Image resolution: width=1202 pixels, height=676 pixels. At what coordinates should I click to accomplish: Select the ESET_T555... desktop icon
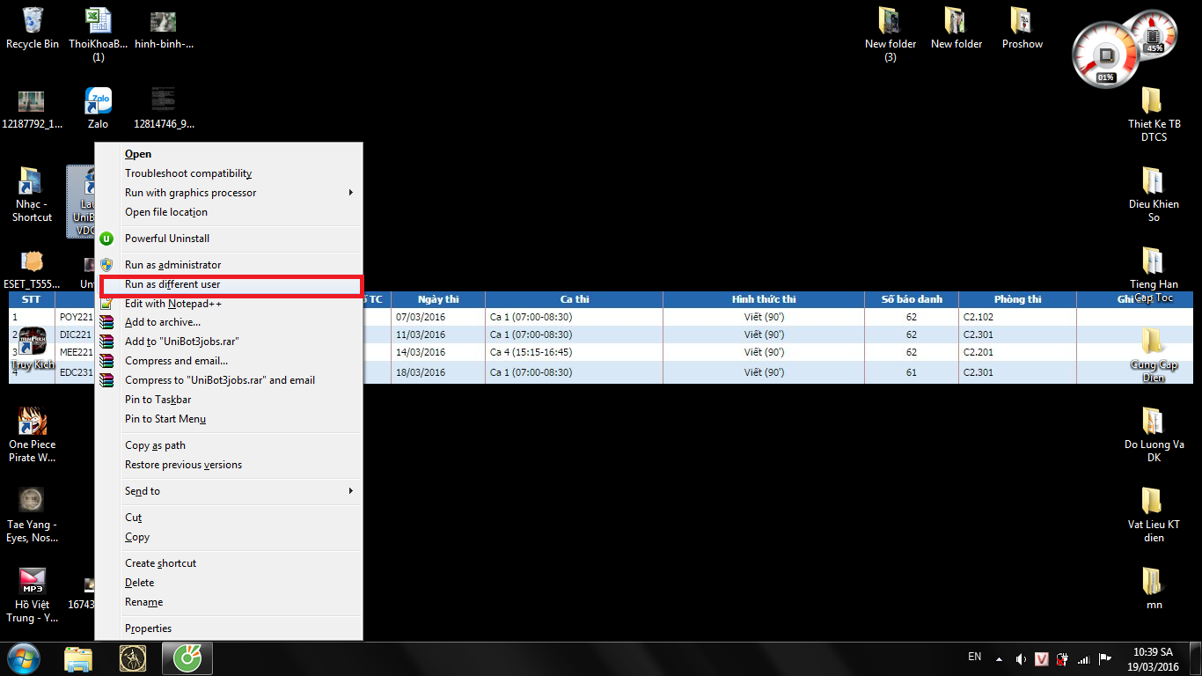(33, 269)
